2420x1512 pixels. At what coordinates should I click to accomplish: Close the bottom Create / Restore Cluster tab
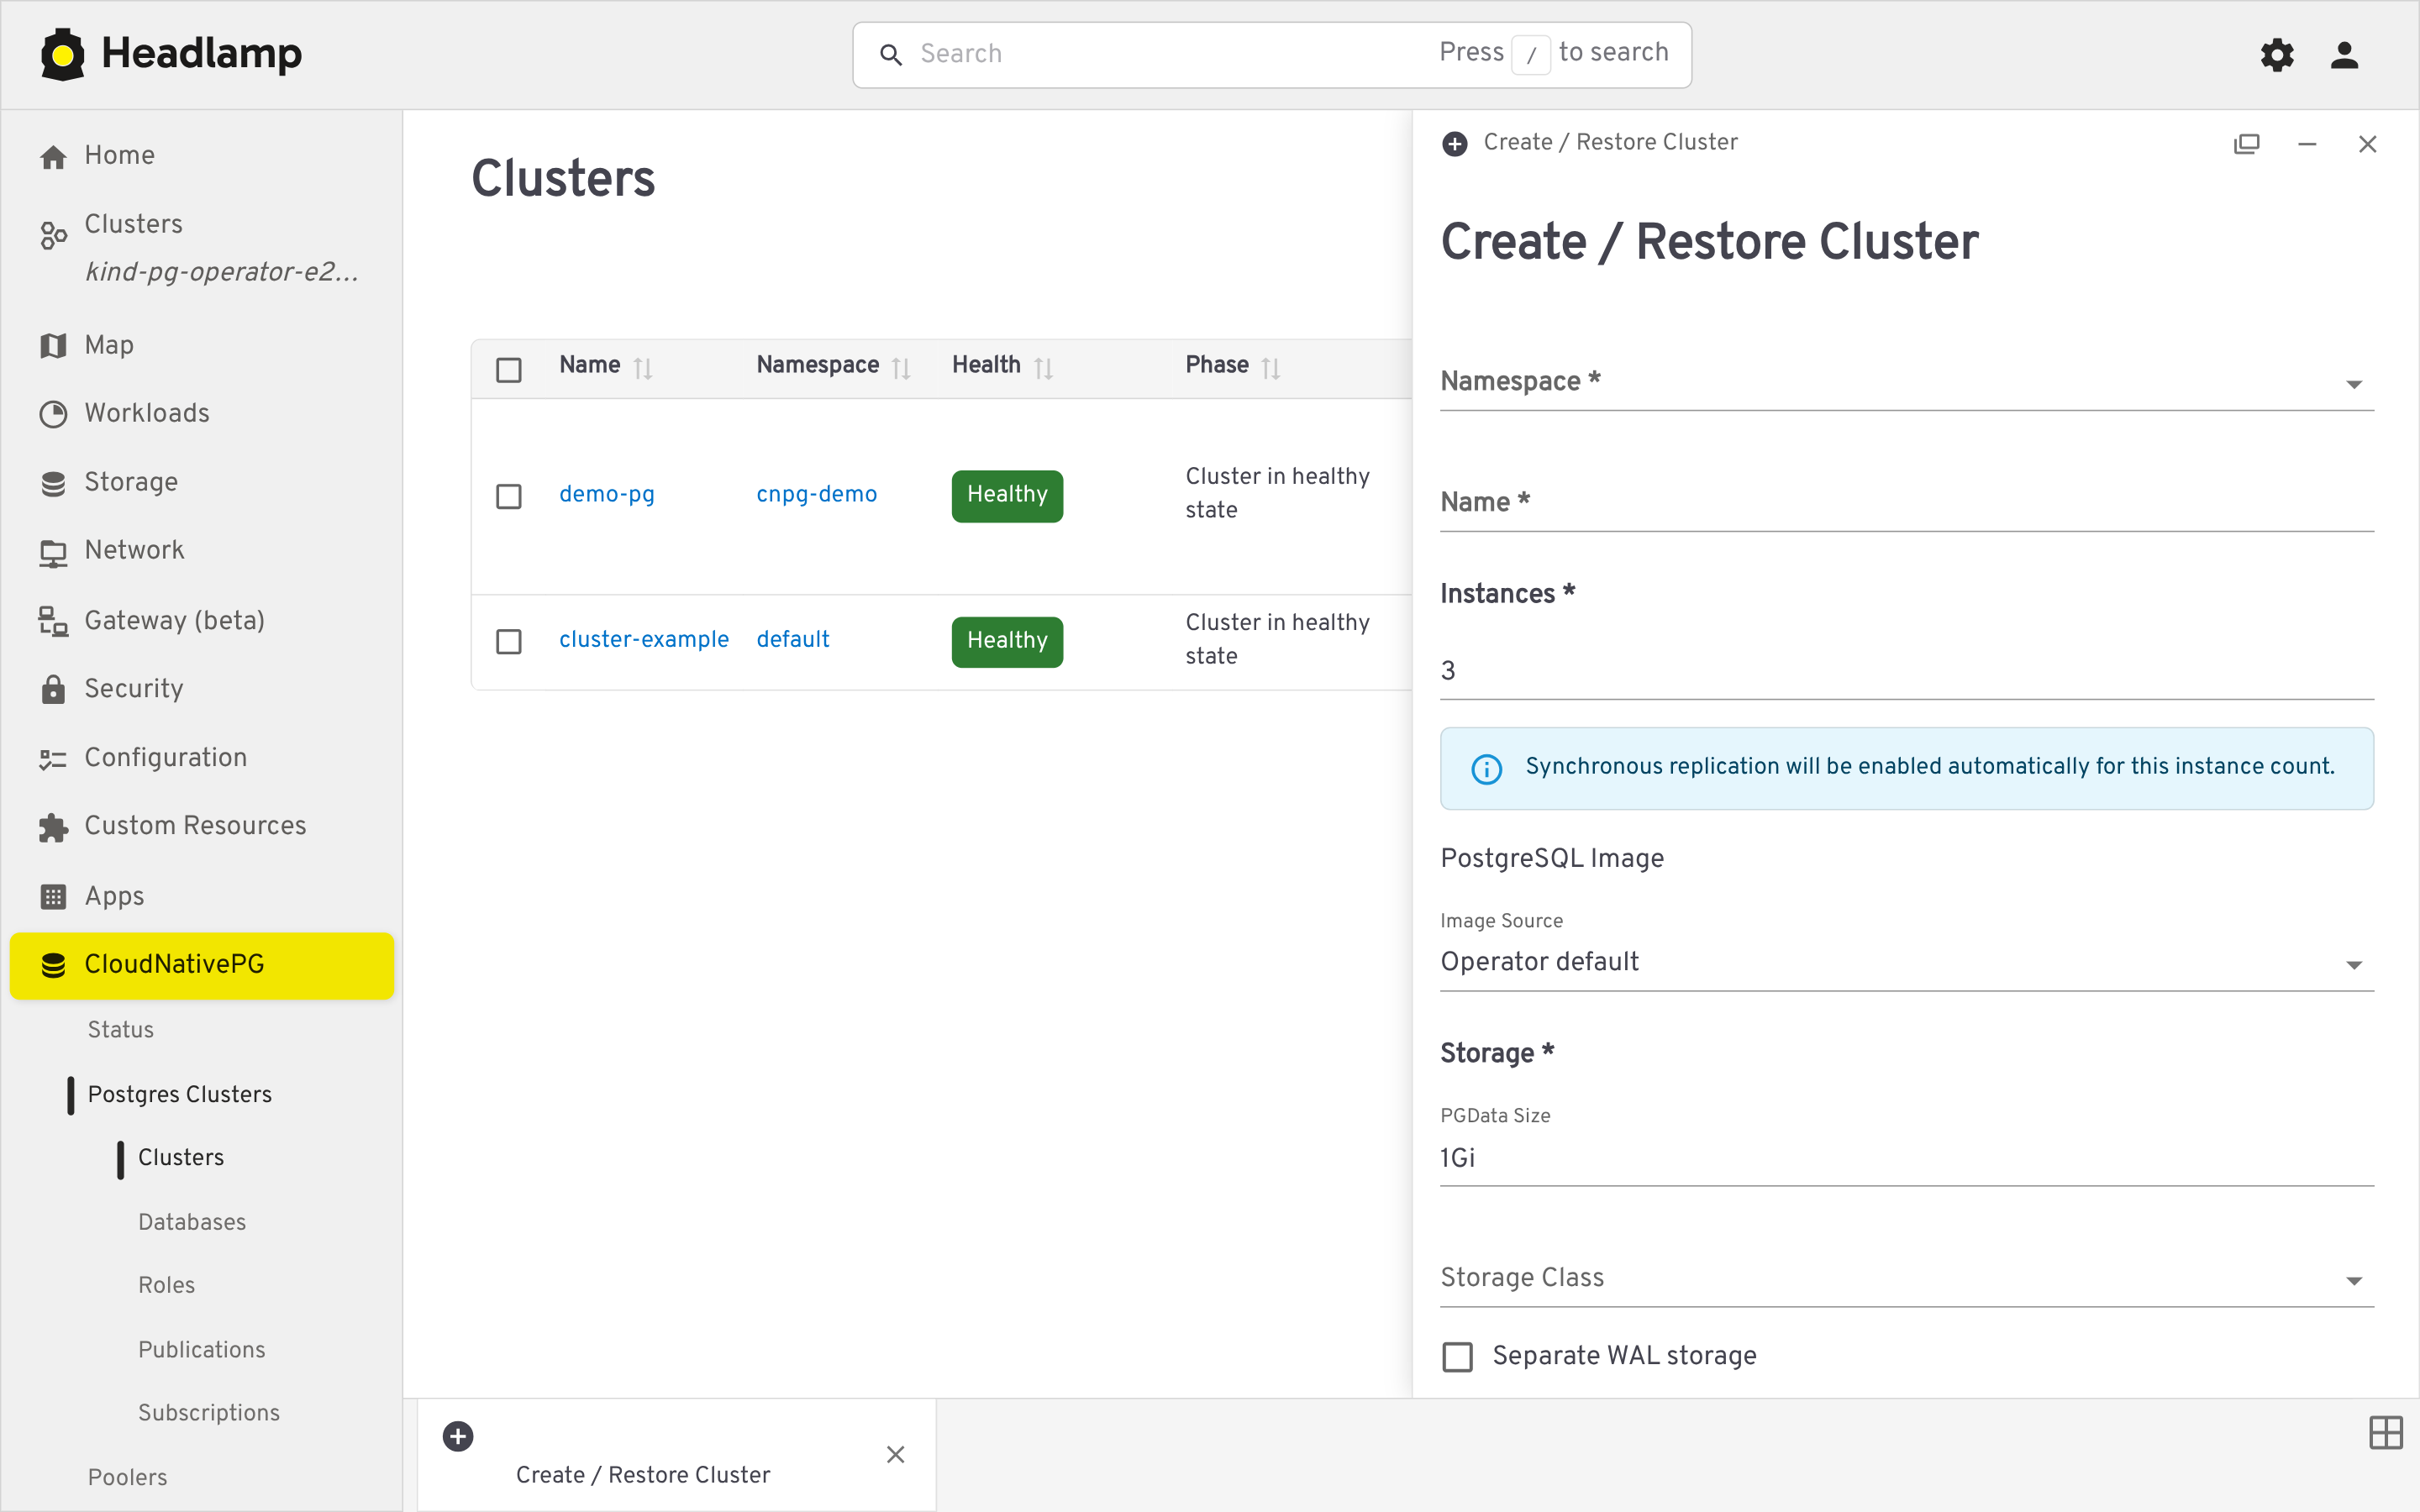tap(895, 1454)
